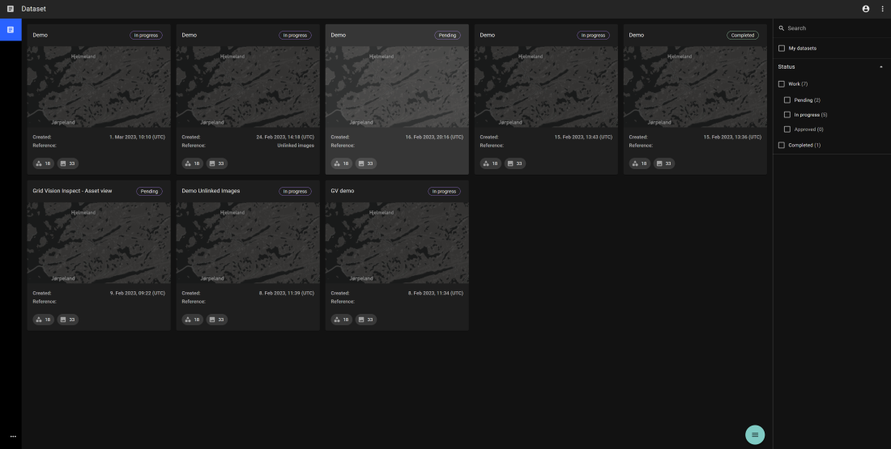Viewport: 891px width, 449px height.
Task: Click the Pending badge on Grid Vision Inspect card
Action: coord(148,192)
